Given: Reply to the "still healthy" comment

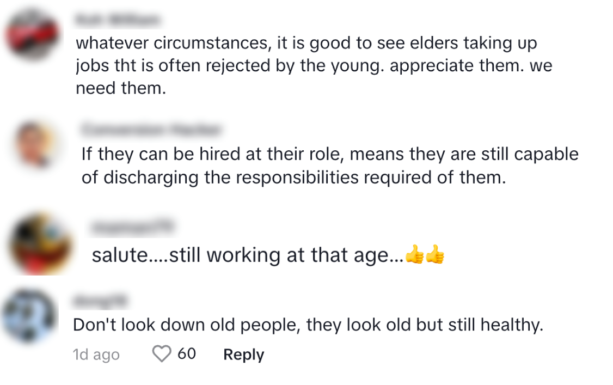Looking at the screenshot, I should 243,355.
